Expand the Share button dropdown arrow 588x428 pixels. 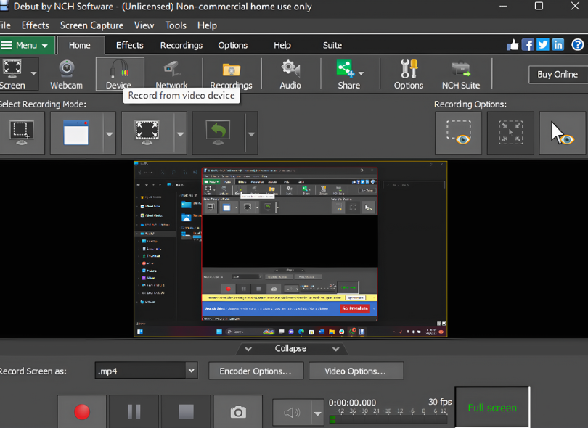(362, 73)
